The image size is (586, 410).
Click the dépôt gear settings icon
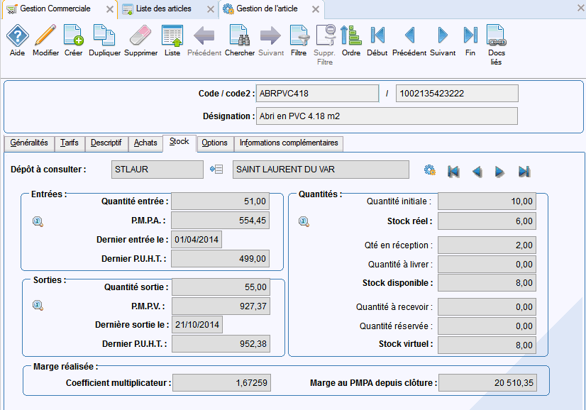[430, 170]
